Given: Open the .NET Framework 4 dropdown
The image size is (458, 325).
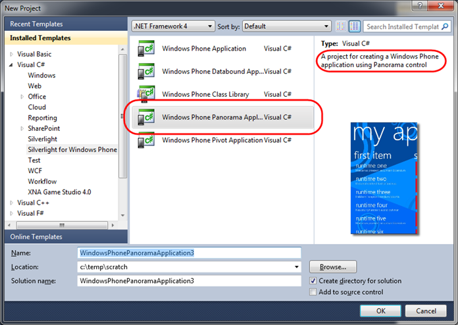Looking at the screenshot, I should [x=173, y=26].
